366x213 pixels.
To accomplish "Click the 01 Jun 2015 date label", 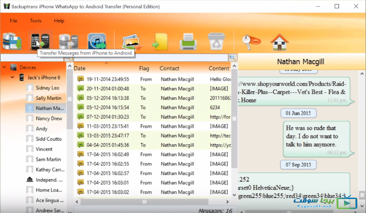I will click(298, 113).
